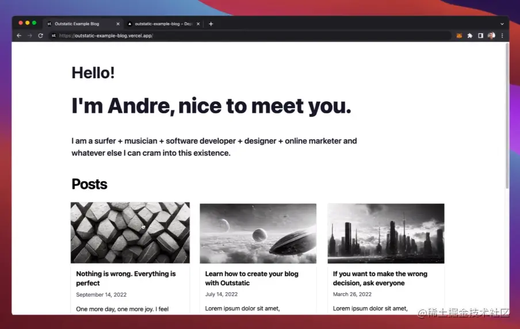This screenshot has height=329, width=520.
Task: Close the Outstatic Example Blog tab
Action: click(118, 24)
